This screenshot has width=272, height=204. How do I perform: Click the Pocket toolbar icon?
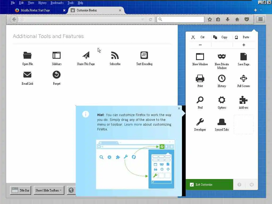click(247, 19)
